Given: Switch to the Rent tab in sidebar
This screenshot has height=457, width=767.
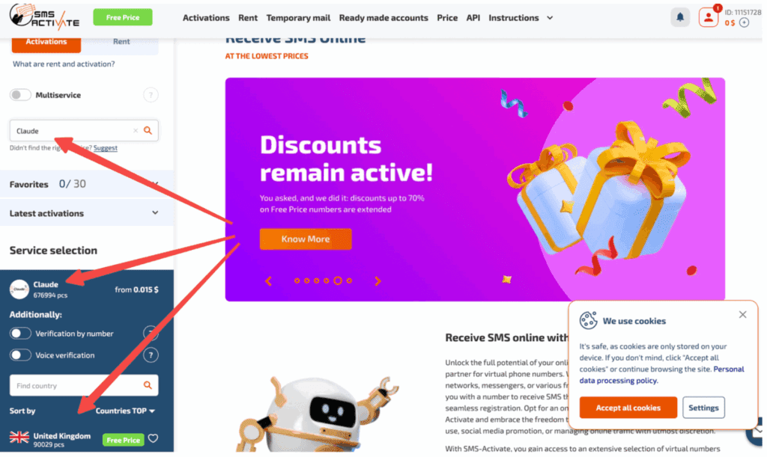Looking at the screenshot, I should pyautogui.click(x=121, y=43).
